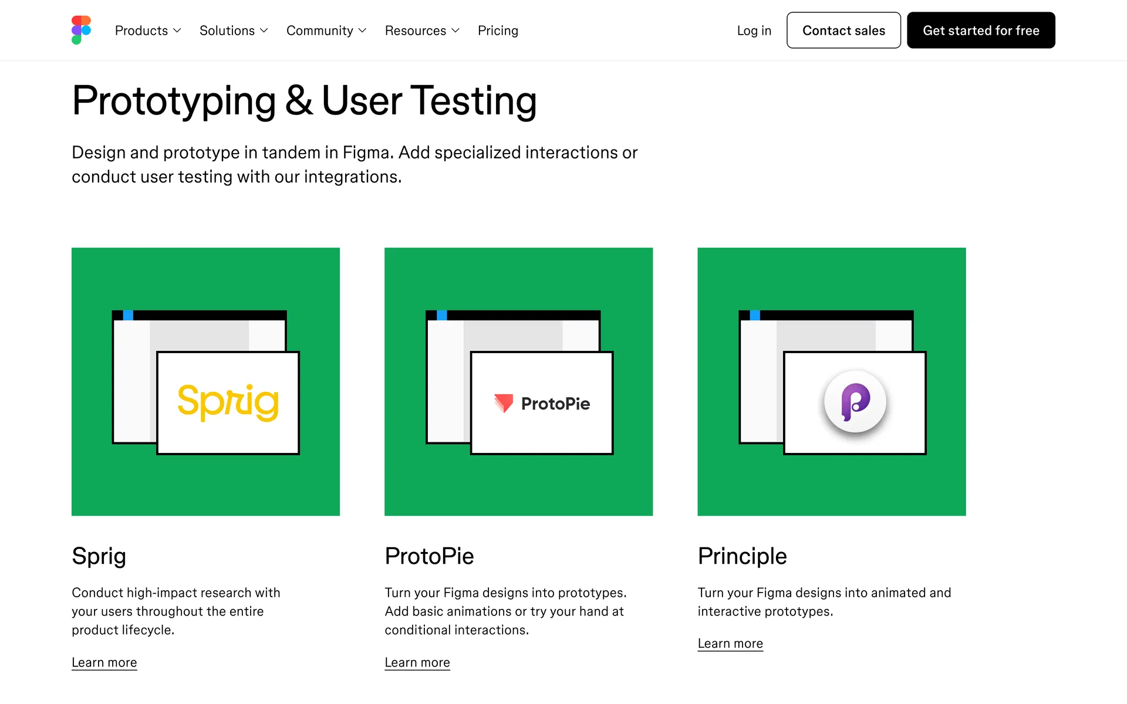Click the Principle heading
This screenshot has width=1127, height=704.
coord(742,556)
